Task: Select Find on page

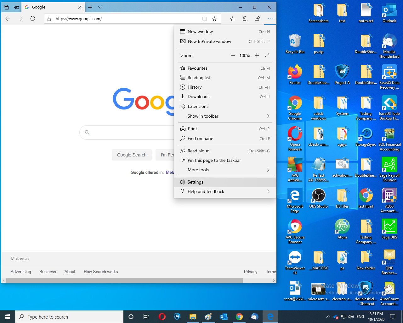Action: (225, 138)
